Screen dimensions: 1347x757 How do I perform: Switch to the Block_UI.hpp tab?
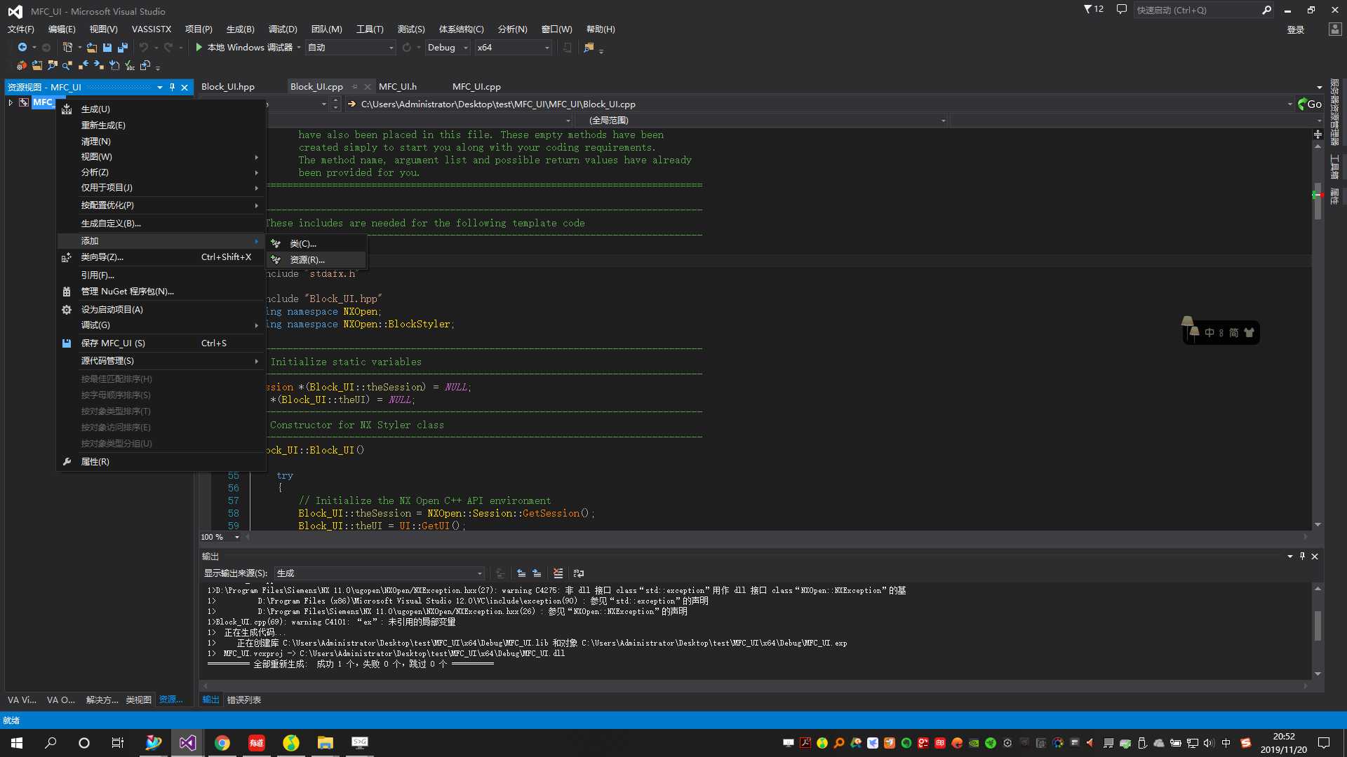tap(228, 87)
